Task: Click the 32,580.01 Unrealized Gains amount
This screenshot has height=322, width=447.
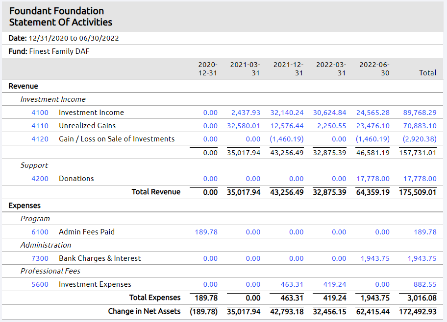Action: pos(244,125)
